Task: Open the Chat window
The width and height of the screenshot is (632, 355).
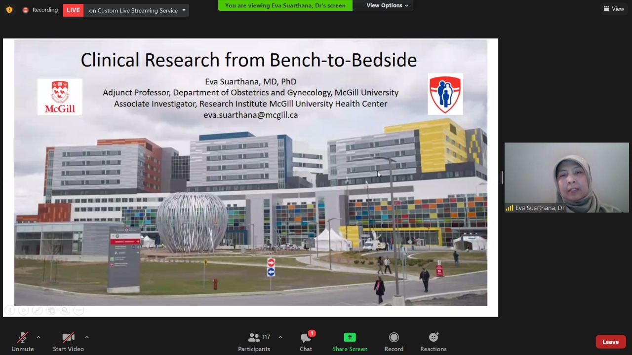Action: point(306,342)
